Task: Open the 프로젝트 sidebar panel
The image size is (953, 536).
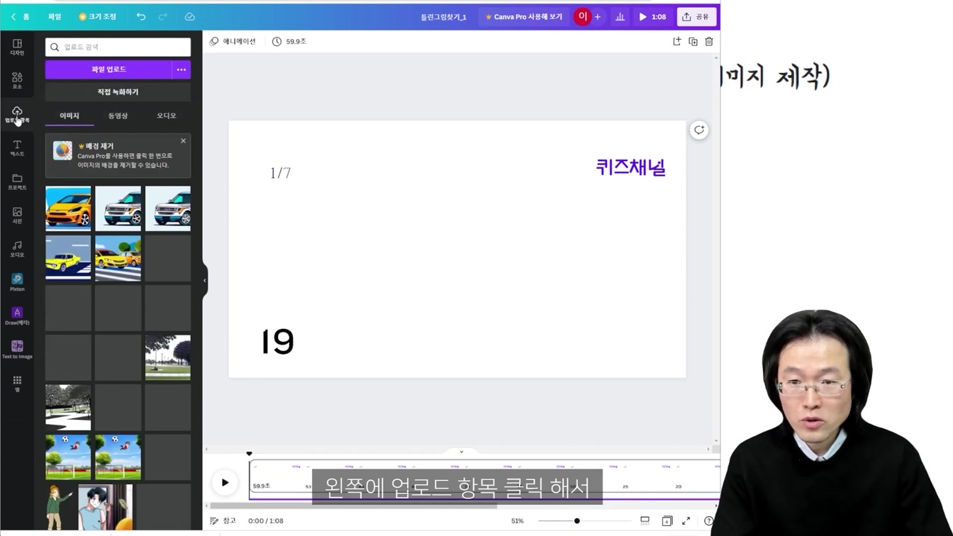Action: point(17,182)
